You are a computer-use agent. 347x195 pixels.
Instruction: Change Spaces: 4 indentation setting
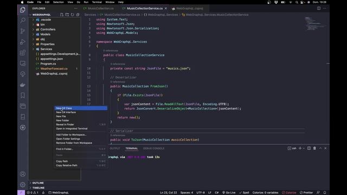[x=187, y=193]
